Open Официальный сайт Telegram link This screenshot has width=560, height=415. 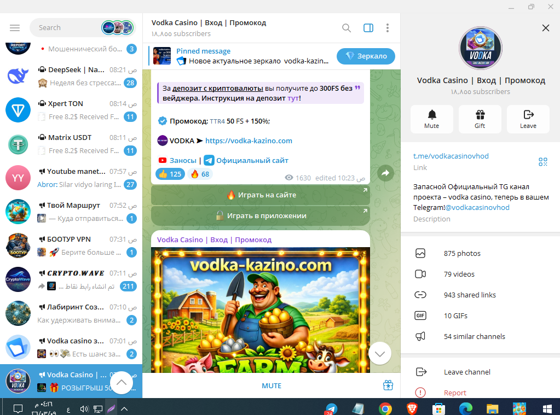point(252,161)
